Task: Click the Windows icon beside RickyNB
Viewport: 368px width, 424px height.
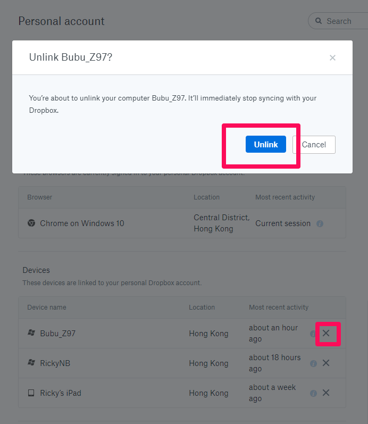Action: pos(31,362)
